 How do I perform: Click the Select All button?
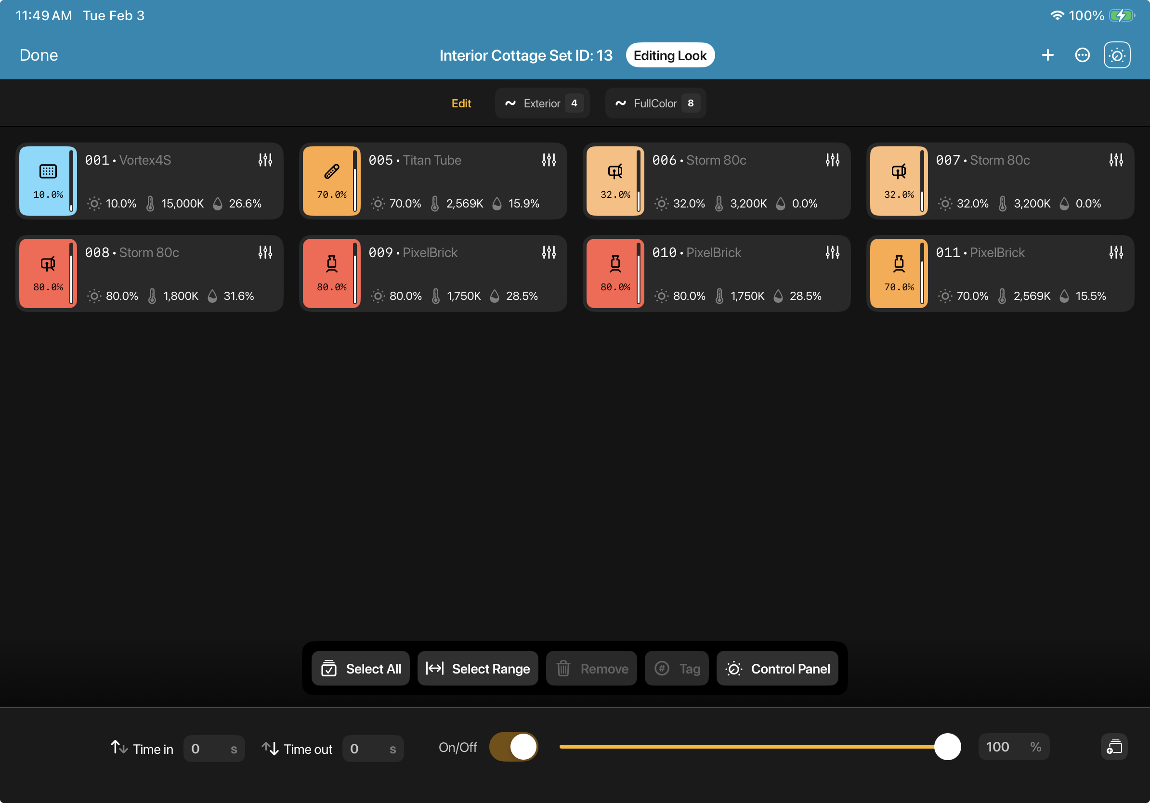pos(361,668)
